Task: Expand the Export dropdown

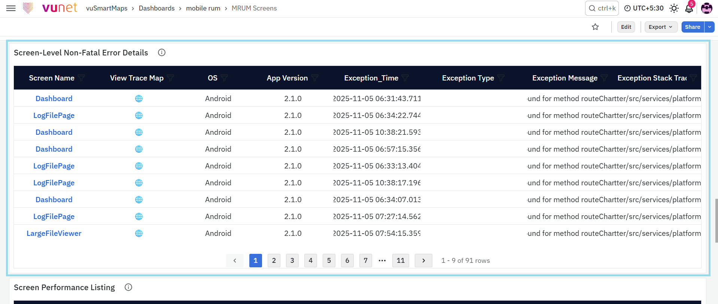Action: click(661, 27)
